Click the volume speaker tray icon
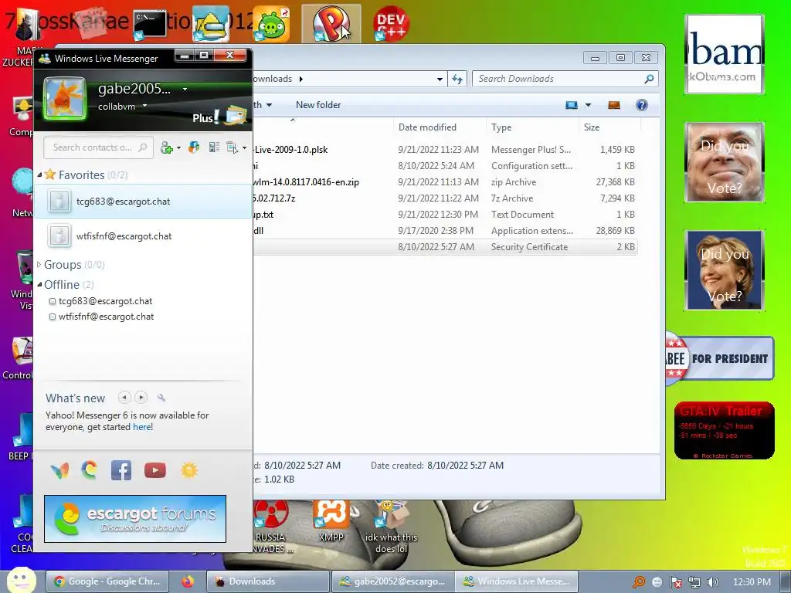The width and height of the screenshot is (791, 593). pos(712,582)
